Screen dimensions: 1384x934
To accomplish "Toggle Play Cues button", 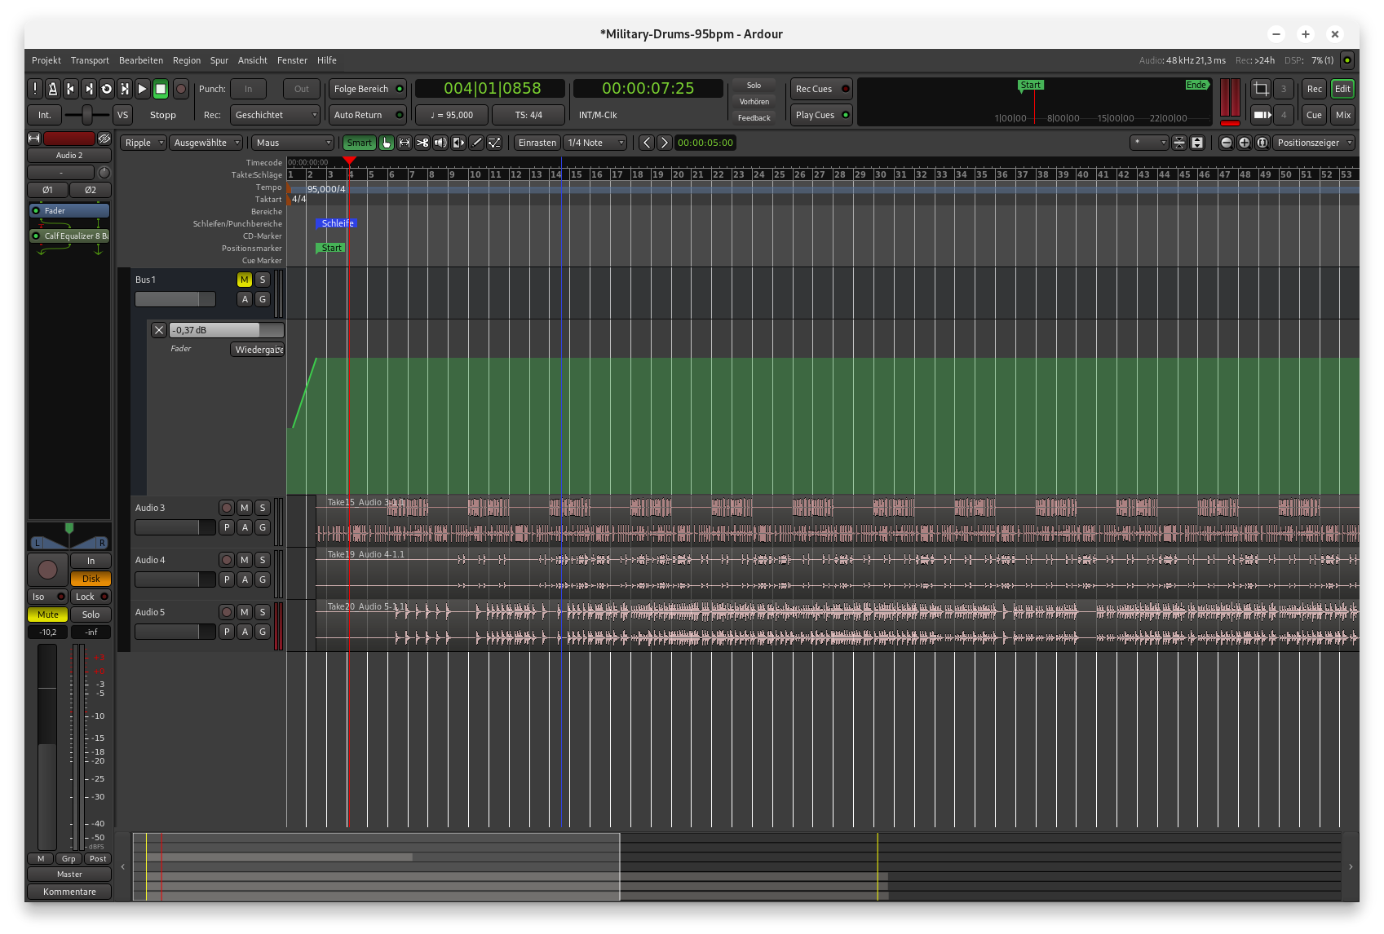I will 822,115.
